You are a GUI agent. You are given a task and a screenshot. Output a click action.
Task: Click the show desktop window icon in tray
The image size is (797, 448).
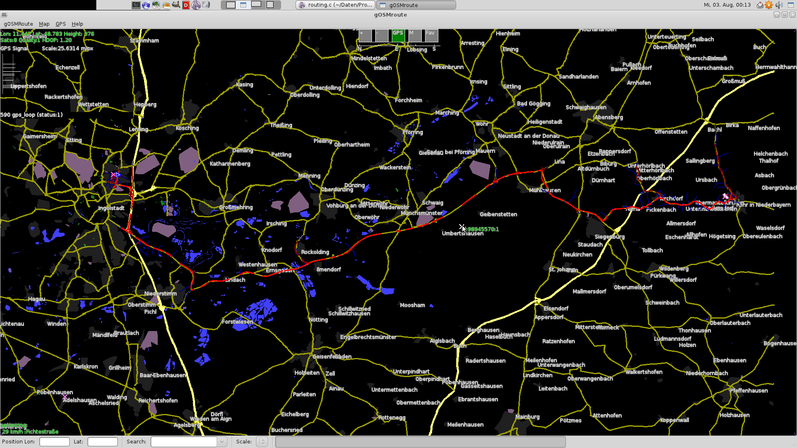click(x=791, y=5)
